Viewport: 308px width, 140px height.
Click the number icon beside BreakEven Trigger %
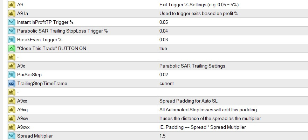[11, 40]
